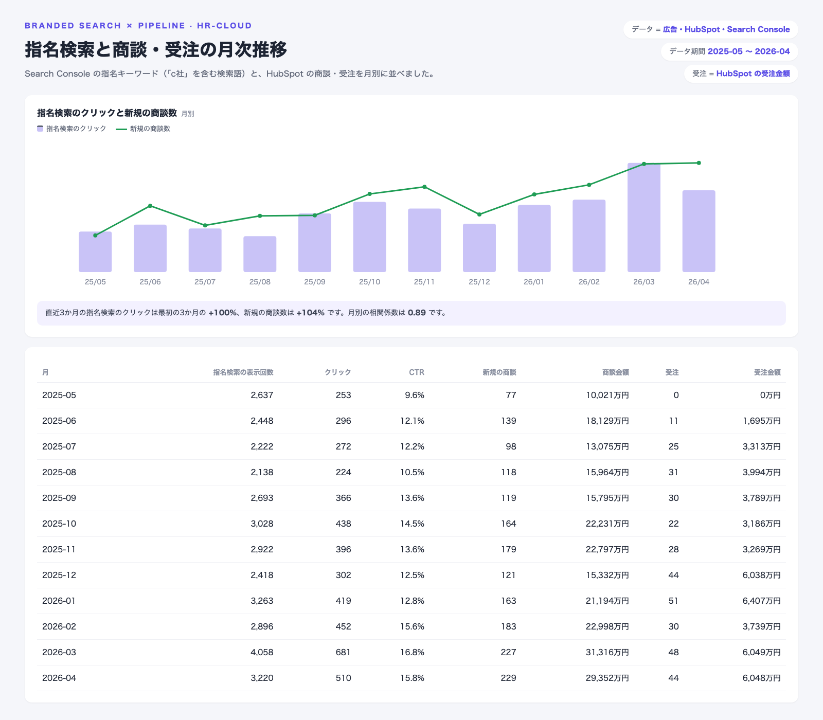The image size is (823, 720).
Task: Click the 受注金額 column header
Action: coord(767,372)
